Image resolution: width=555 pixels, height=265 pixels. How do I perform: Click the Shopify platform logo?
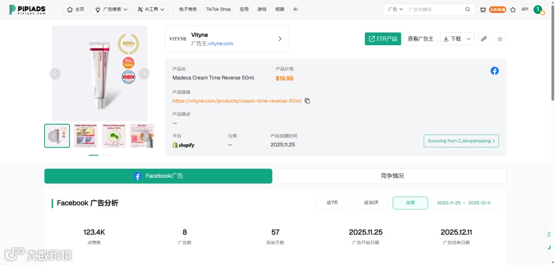point(183,145)
